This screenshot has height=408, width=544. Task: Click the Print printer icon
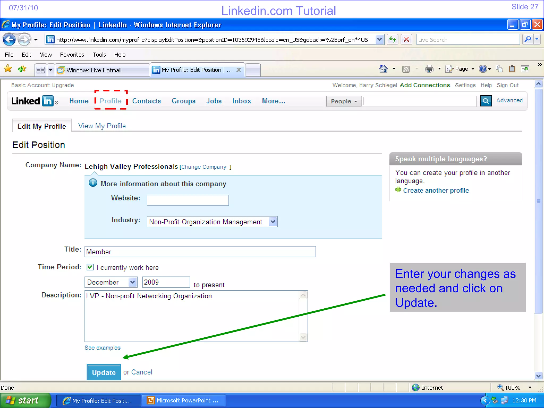[429, 69]
